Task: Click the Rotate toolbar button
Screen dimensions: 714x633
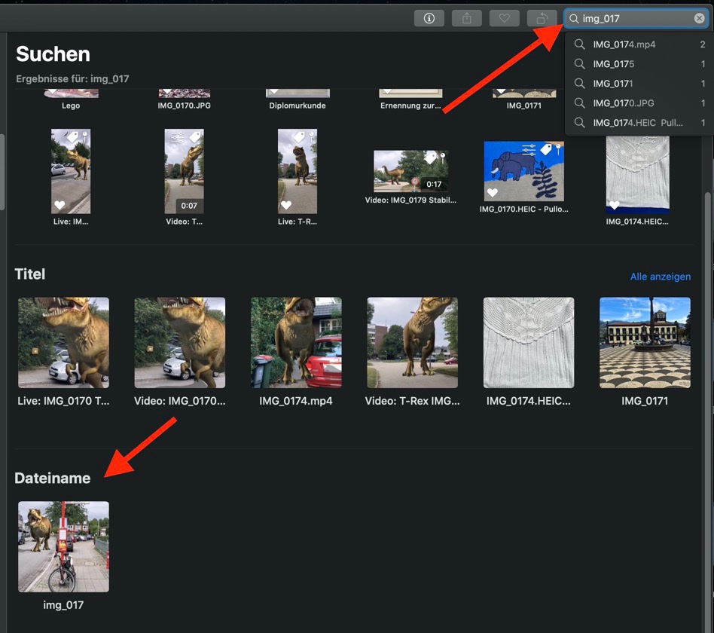Action: pyautogui.click(x=542, y=18)
